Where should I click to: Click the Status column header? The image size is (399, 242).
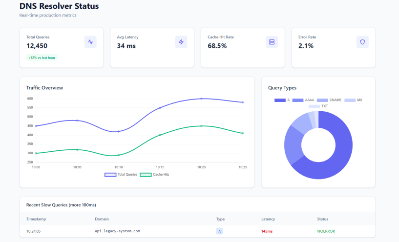pos(323,220)
